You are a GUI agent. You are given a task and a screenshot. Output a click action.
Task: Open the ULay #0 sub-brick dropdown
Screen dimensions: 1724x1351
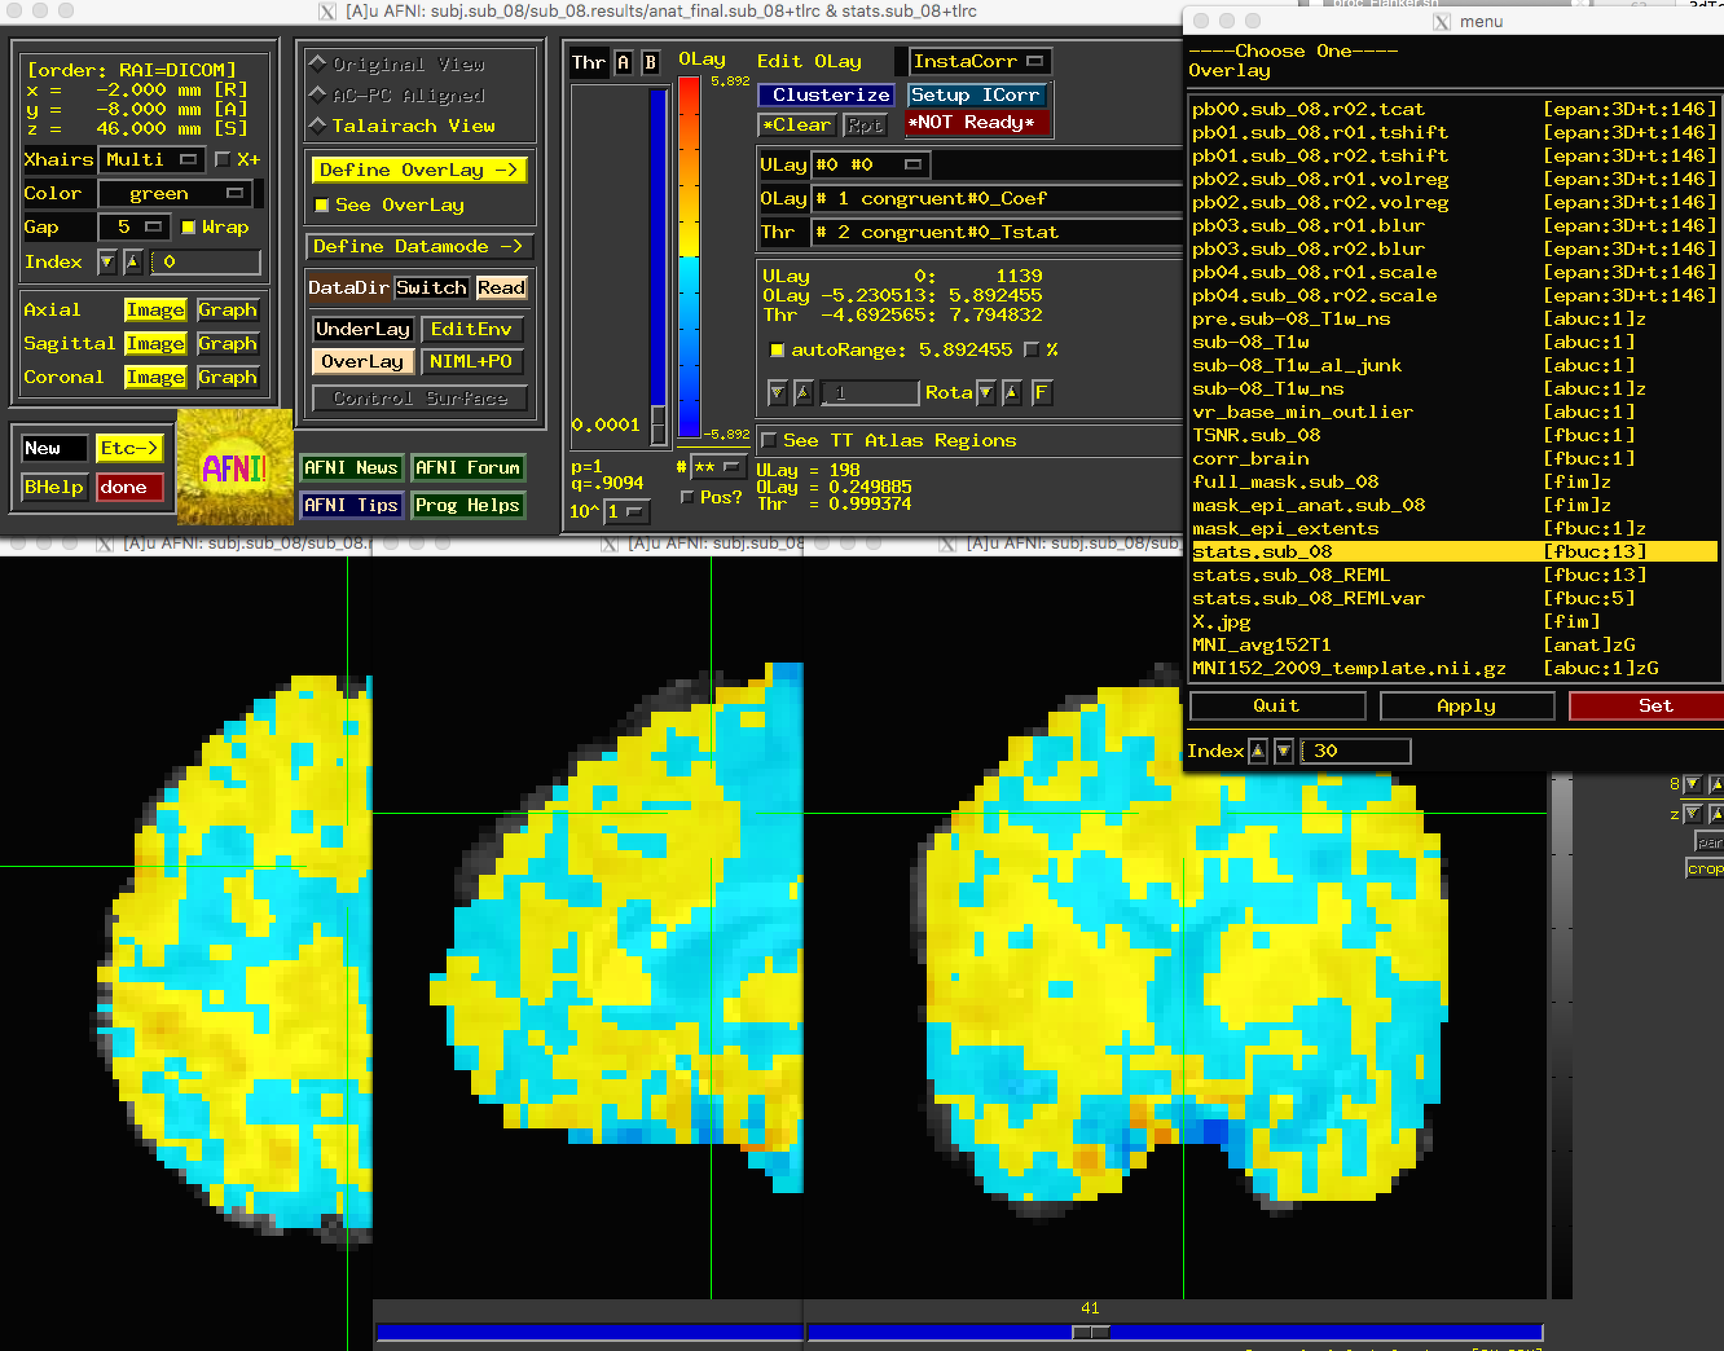pos(871,164)
